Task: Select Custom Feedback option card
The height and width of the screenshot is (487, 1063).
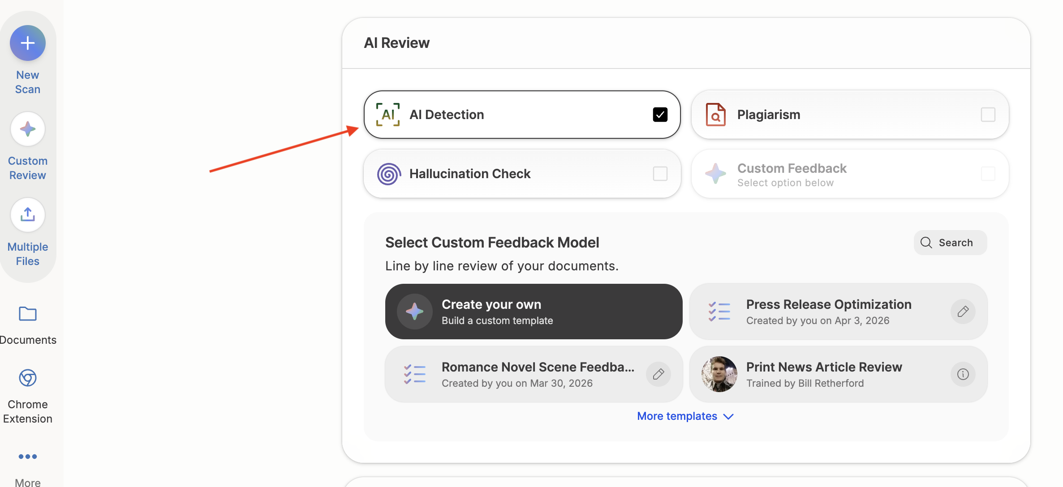Action: click(x=849, y=174)
